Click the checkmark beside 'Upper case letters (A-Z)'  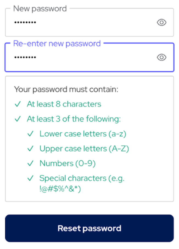(31, 148)
